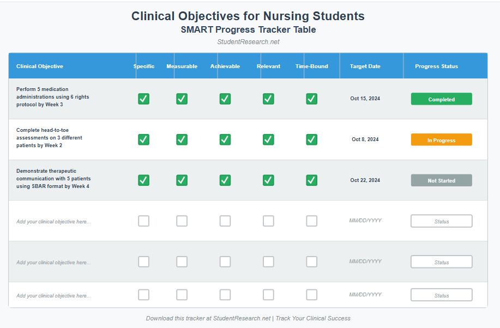Check Measurable in the second empty row
Screen dimensions: 500x328
pyautogui.click(x=182, y=262)
